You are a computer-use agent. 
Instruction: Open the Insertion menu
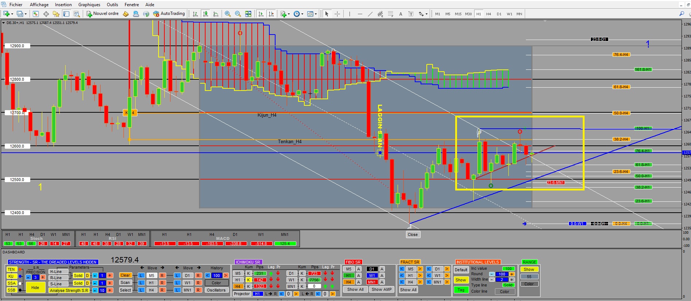pyautogui.click(x=63, y=5)
